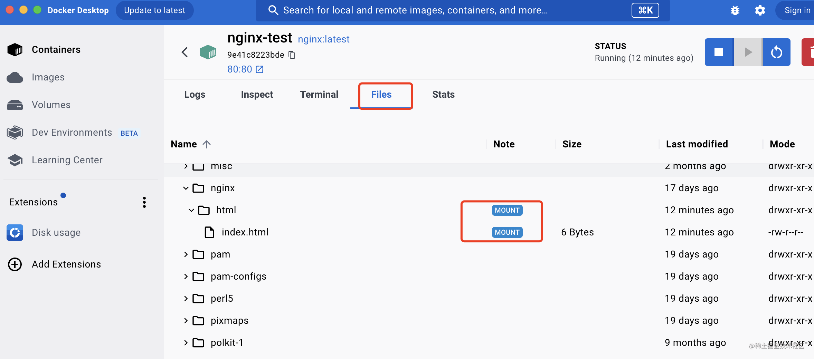Open the nginx:latest image link
Screen dimensions: 814x359
[x=323, y=39]
